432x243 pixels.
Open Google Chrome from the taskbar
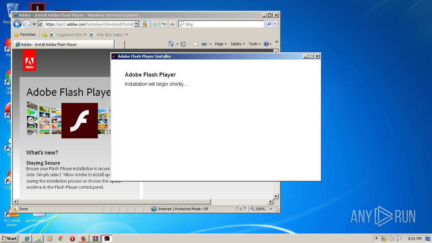[x=61, y=239]
